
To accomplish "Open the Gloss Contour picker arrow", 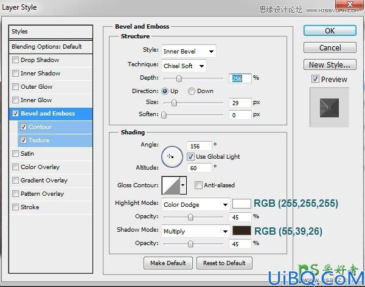I will pyautogui.click(x=183, y=185).
